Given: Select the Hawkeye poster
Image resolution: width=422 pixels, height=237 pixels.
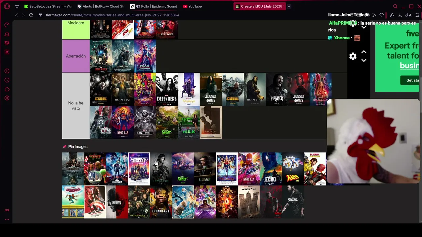Looking at the screenshot, I should pos(189,89).
